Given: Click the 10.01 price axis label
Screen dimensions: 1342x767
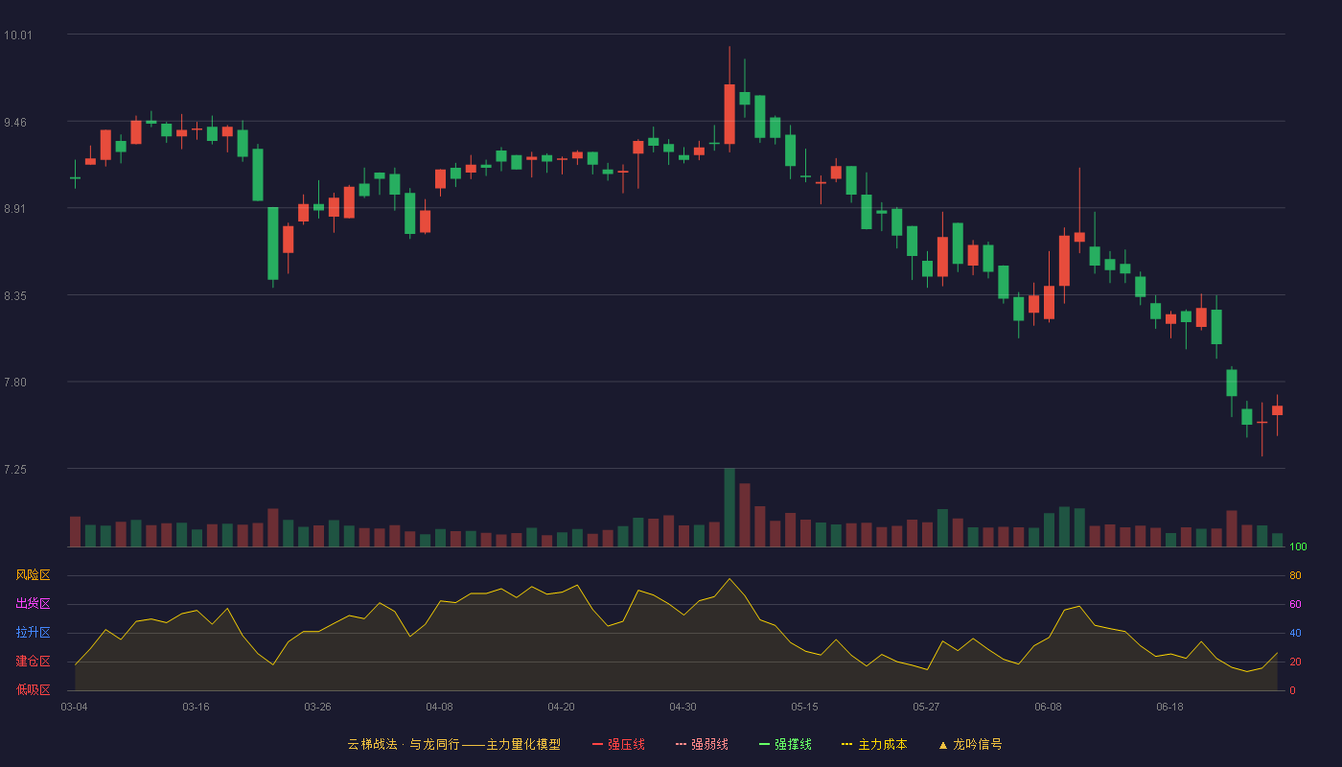Looking at the screenshot, I should (x=18, y=35).
